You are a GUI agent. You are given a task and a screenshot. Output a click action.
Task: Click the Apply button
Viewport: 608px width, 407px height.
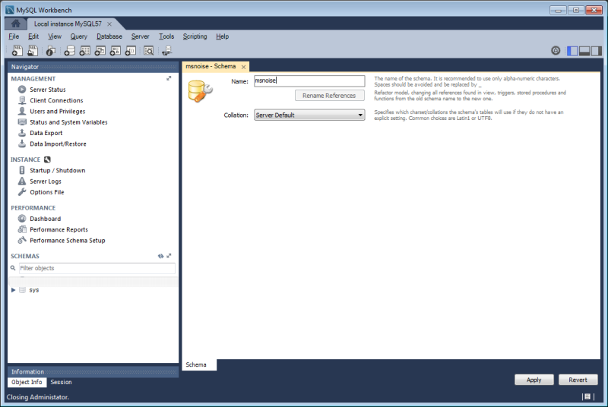[534, 380]
